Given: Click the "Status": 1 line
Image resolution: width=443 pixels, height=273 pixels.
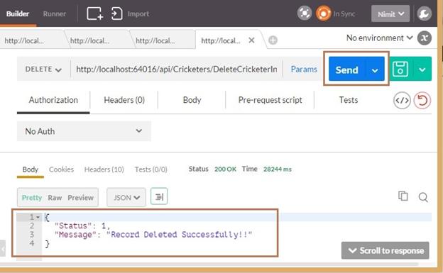Looking at the screenshot, I should click(x=82, y=226).
